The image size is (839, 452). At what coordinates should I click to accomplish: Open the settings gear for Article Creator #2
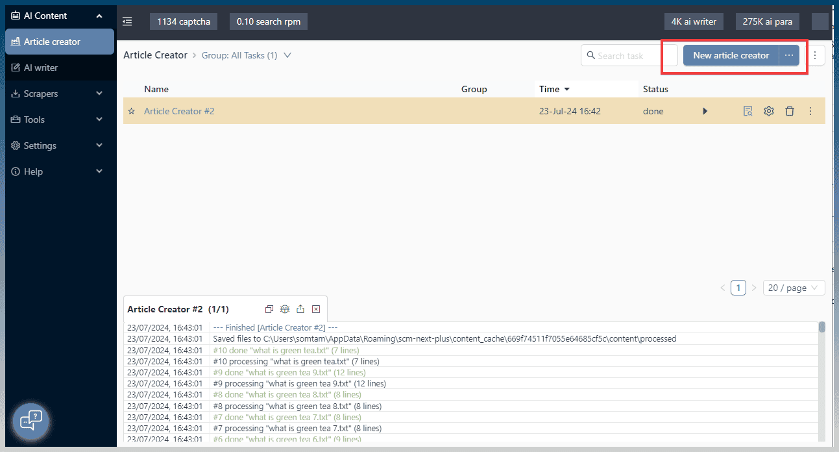768,110
